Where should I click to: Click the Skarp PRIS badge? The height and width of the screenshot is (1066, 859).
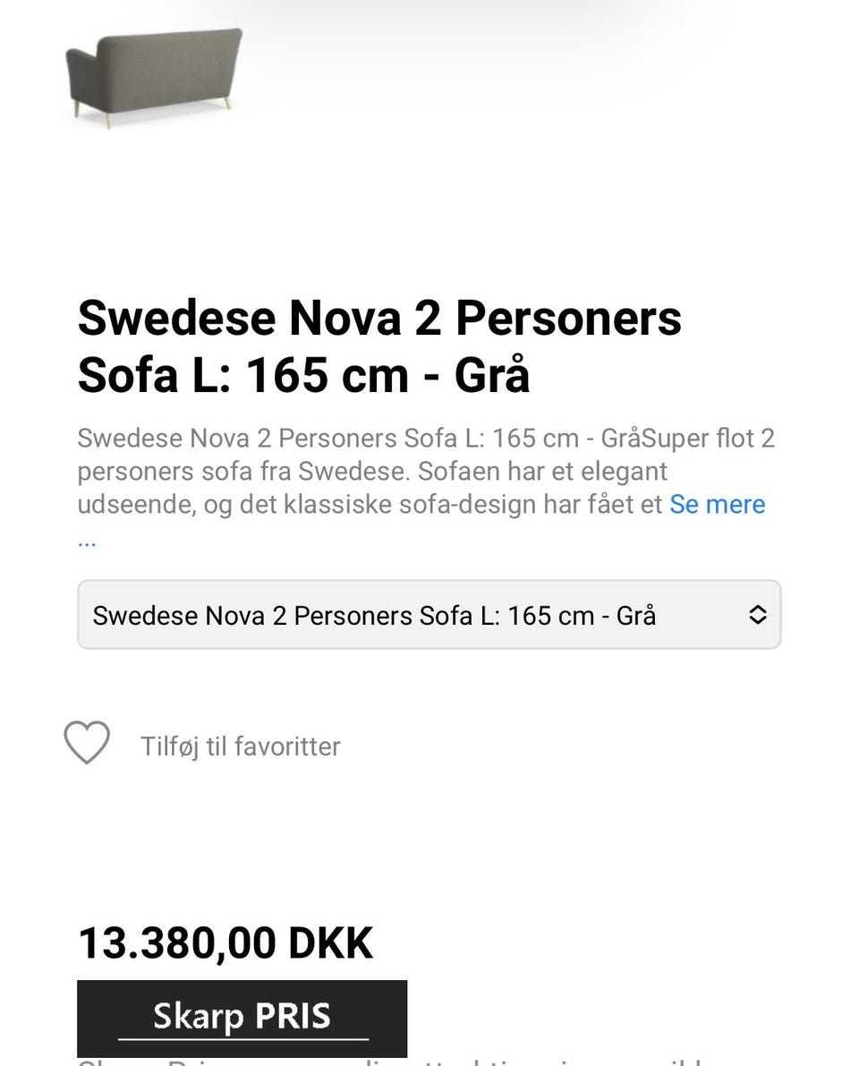(242, 1018)
